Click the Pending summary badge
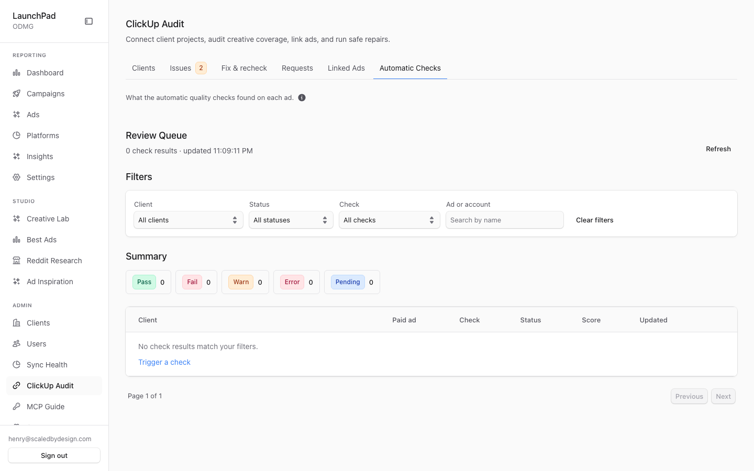The height and width of the screenshot is (471, 754). (x=348, y=282)
